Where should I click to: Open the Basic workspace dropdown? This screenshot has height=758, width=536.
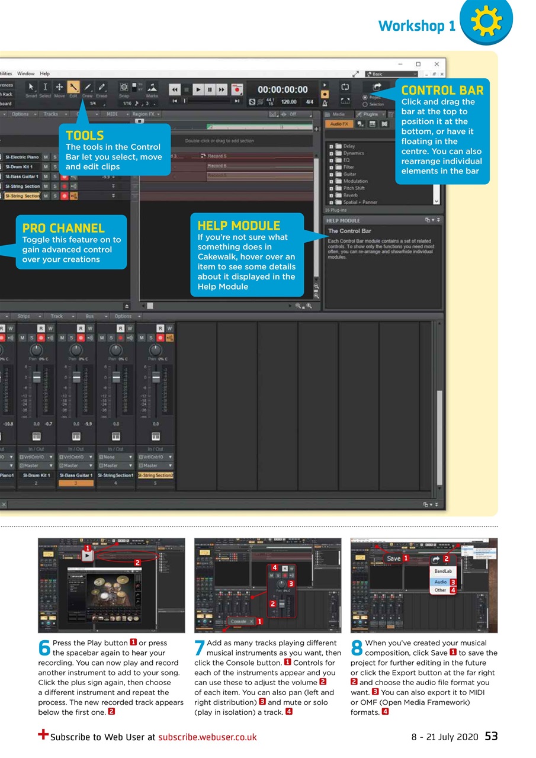(x=391, y=73)
